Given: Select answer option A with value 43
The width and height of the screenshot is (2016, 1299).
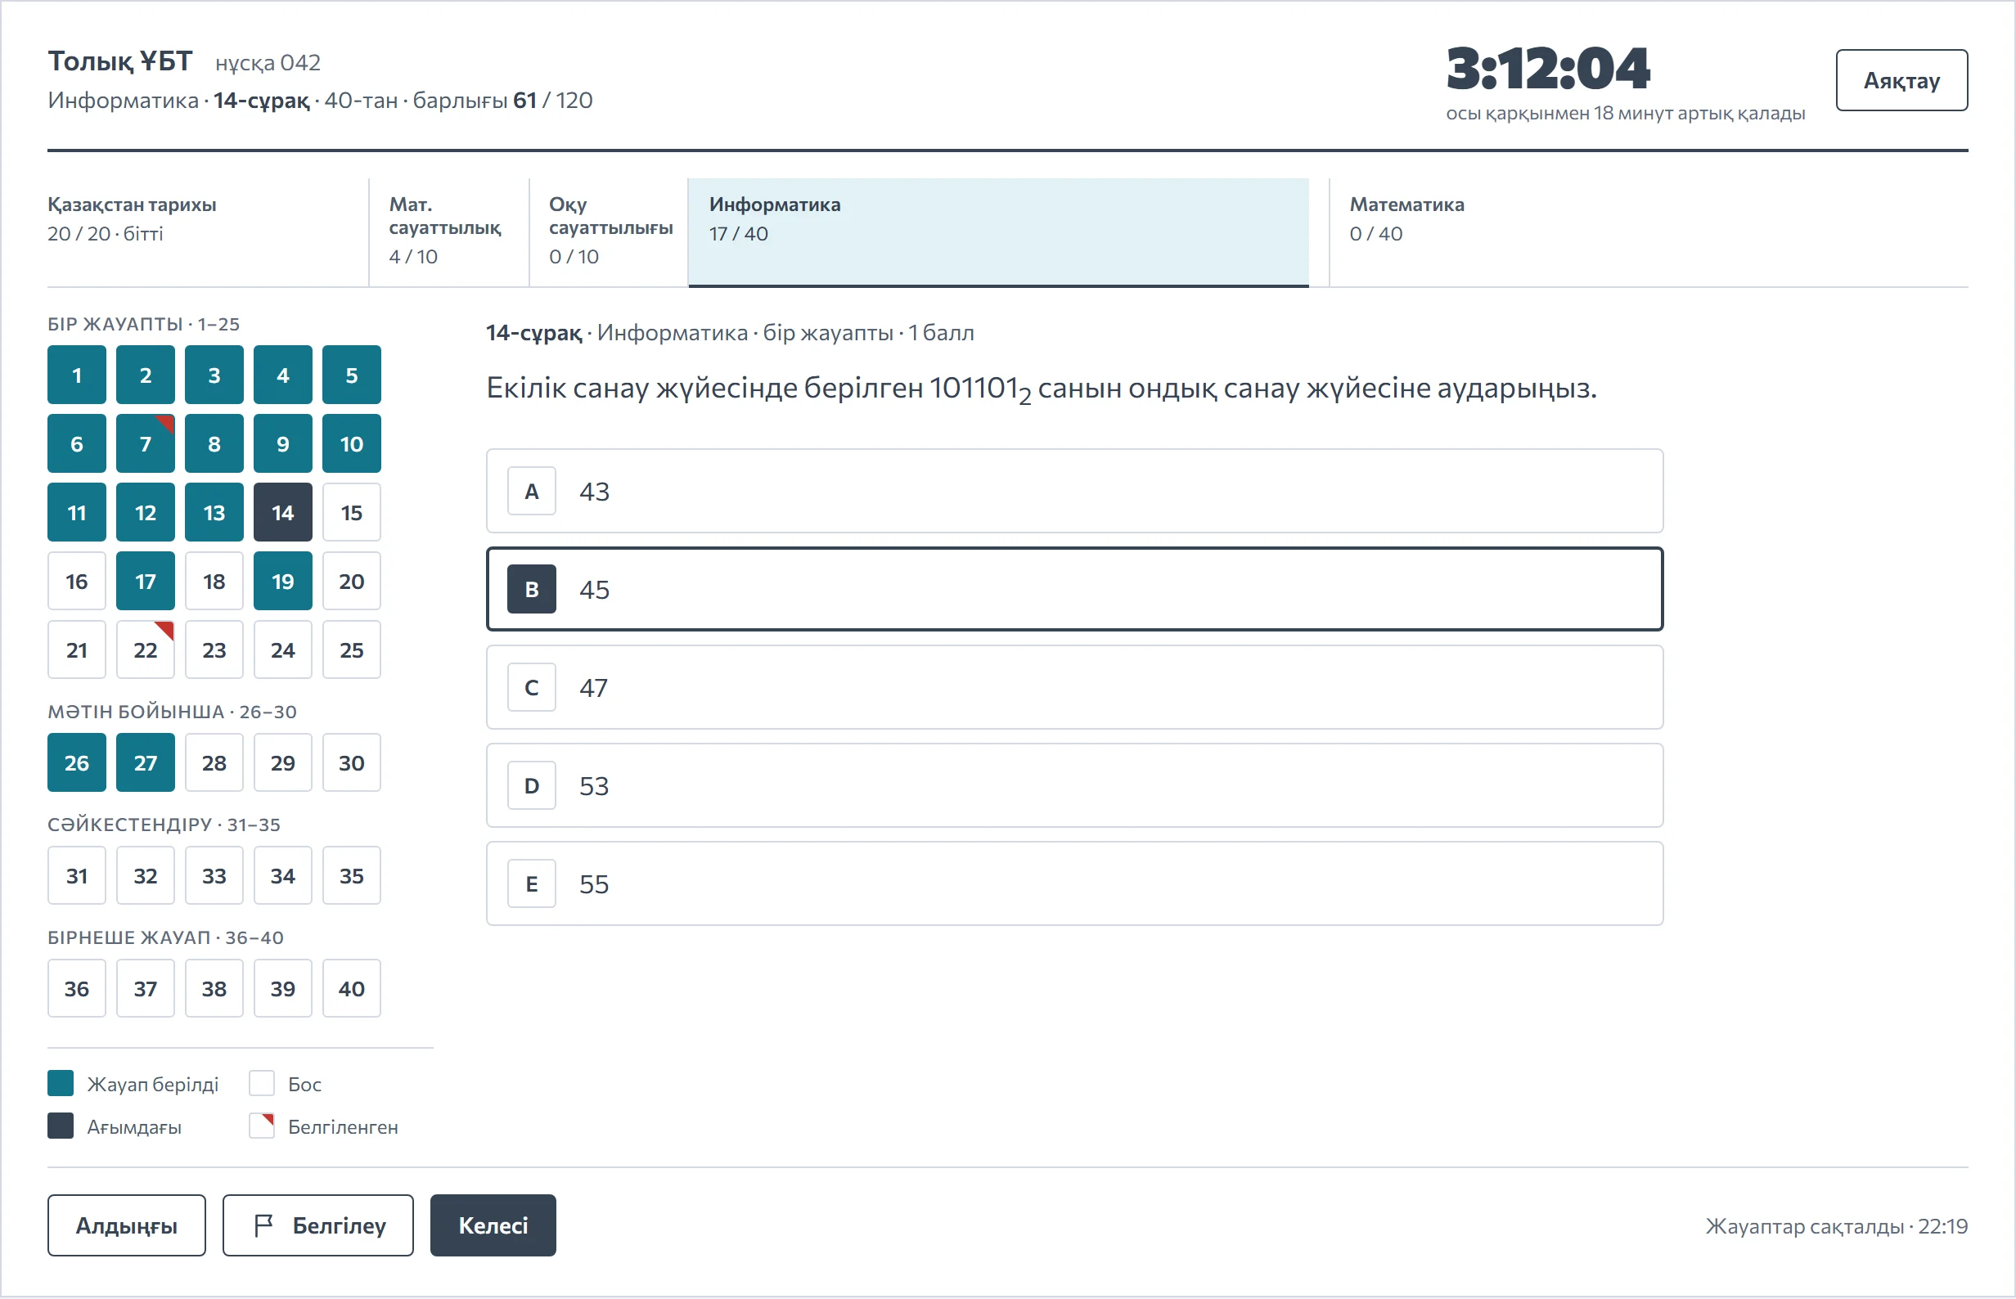Looking at the screenshot, I should pyautogui.click(x=1073, y=491).
